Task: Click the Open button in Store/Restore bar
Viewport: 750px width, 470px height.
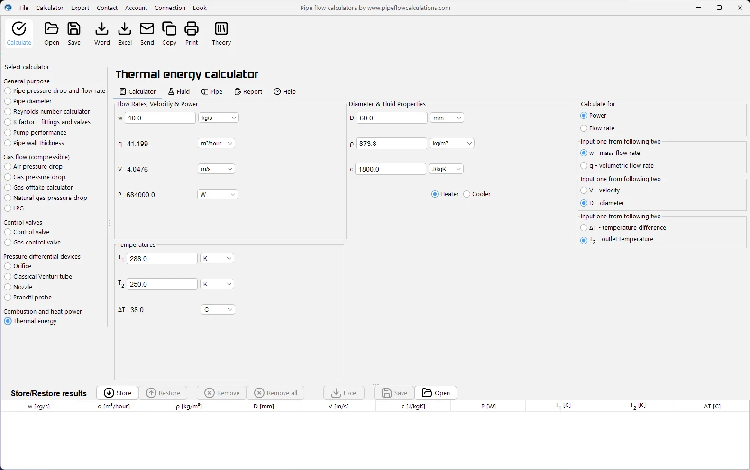Action: [x=436, y=393]
